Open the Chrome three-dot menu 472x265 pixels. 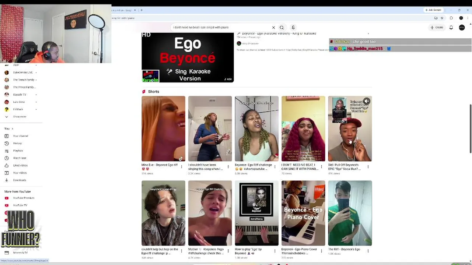tap(468, 18)
